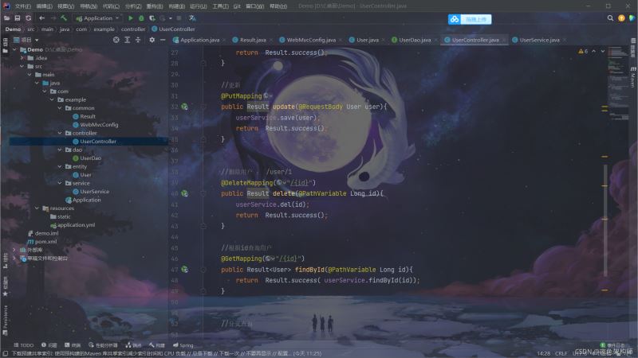638x358 pixels.
Task: Open project panel settings gear
Action: pyautogui.click(x=152, y=40)
